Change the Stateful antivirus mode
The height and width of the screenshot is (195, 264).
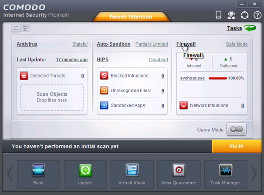(80, 44)
